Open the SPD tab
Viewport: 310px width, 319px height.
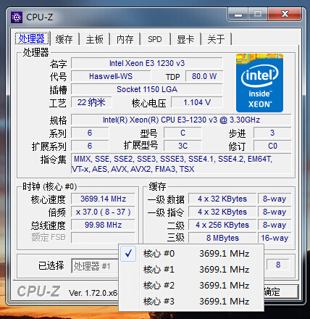(x=155, y=39)
